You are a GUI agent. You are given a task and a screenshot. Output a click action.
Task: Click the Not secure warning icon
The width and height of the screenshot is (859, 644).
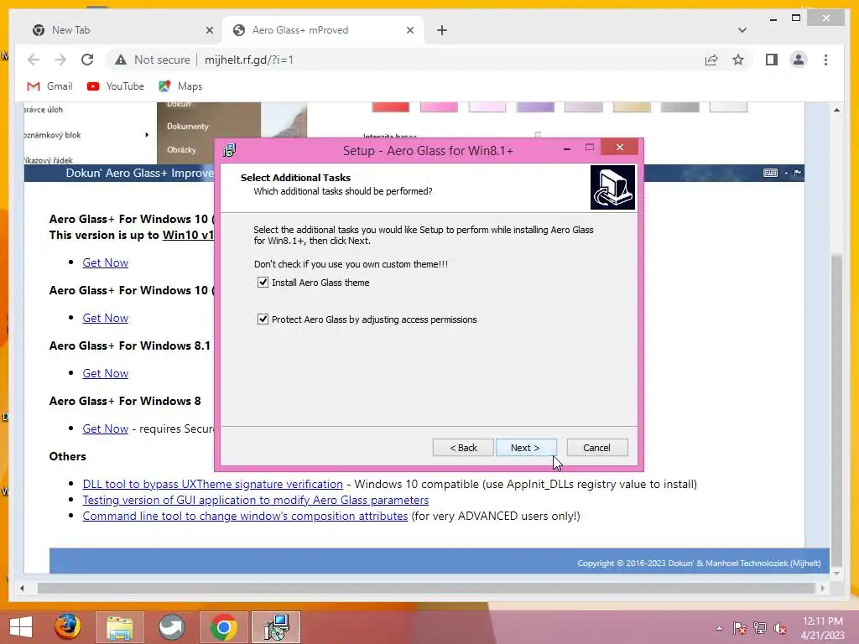tap(121, 60)
